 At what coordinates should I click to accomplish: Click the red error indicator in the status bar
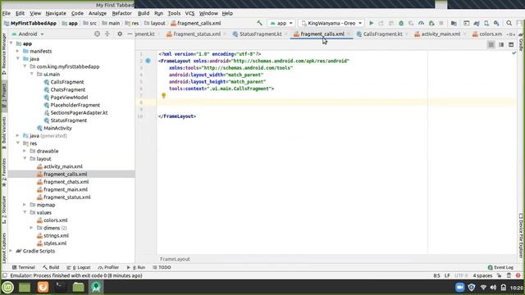(x=518, y=275)
